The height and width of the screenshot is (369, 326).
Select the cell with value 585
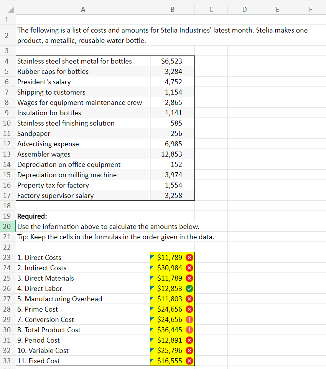tap(172, 123)
